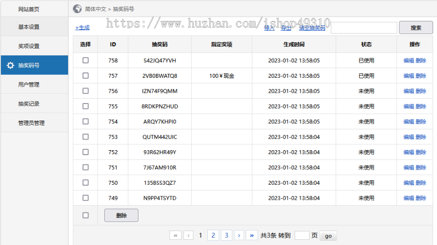
Task: Go to previous page with ‹ button
Action: pos(188,235)
